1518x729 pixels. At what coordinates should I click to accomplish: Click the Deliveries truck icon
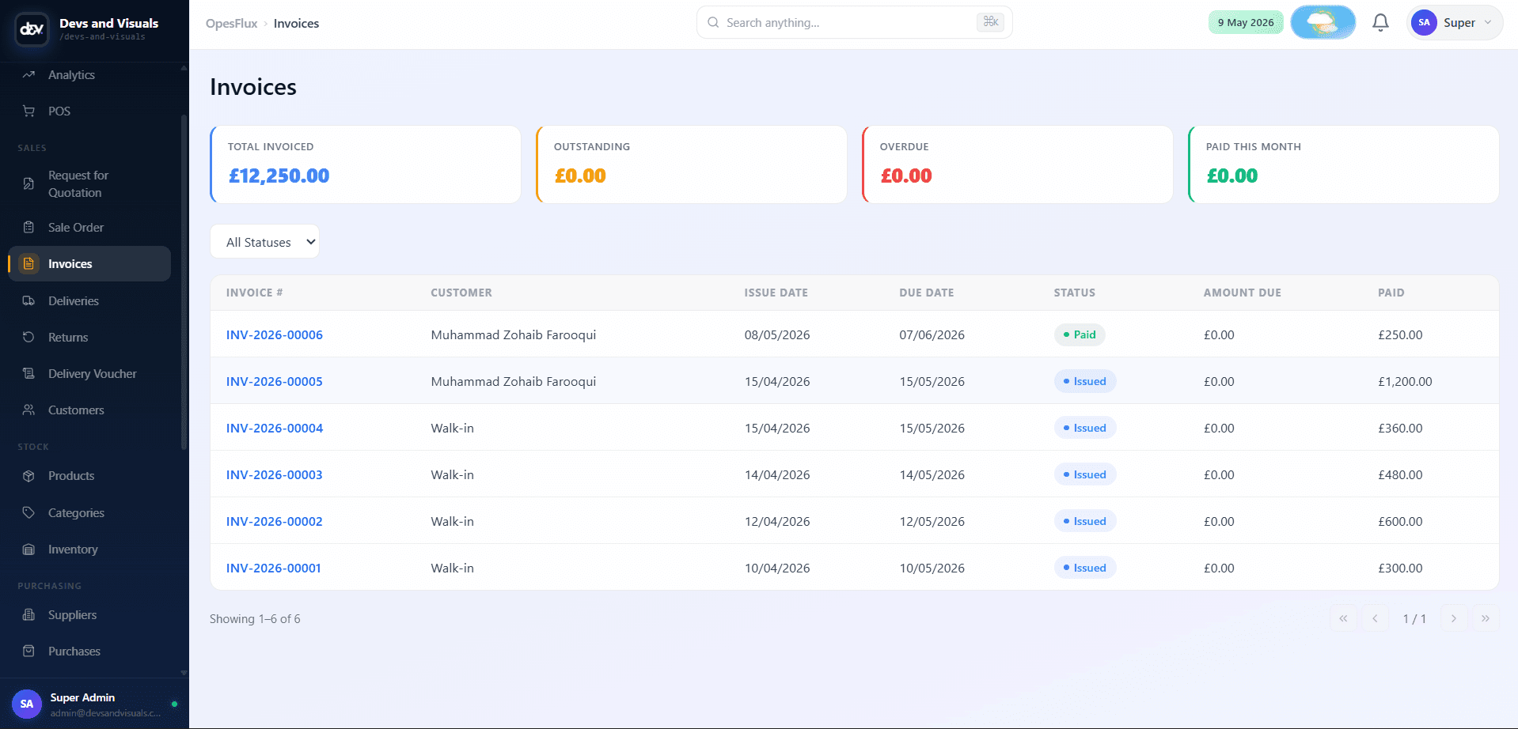(x=28, y=300)
